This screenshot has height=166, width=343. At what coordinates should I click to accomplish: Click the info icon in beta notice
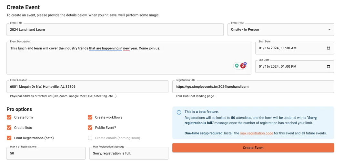179,112
